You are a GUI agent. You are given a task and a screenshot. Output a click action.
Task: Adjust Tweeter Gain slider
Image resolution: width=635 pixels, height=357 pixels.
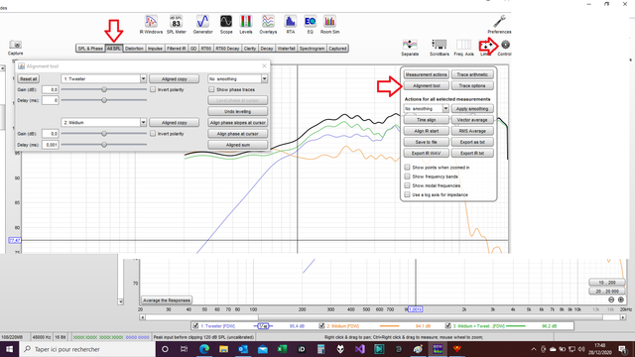tap(104, 89)
